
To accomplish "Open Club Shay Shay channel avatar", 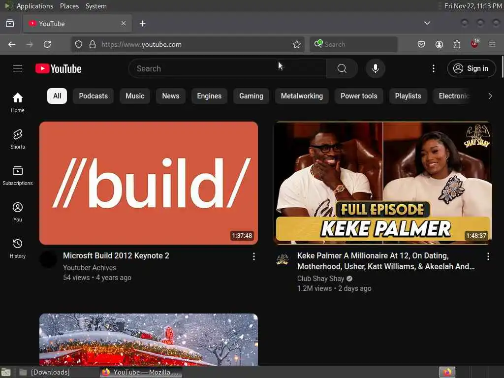I will pos(282,260).
